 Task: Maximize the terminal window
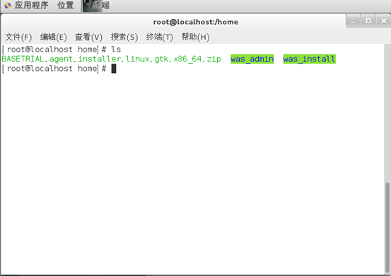(368, 21)
